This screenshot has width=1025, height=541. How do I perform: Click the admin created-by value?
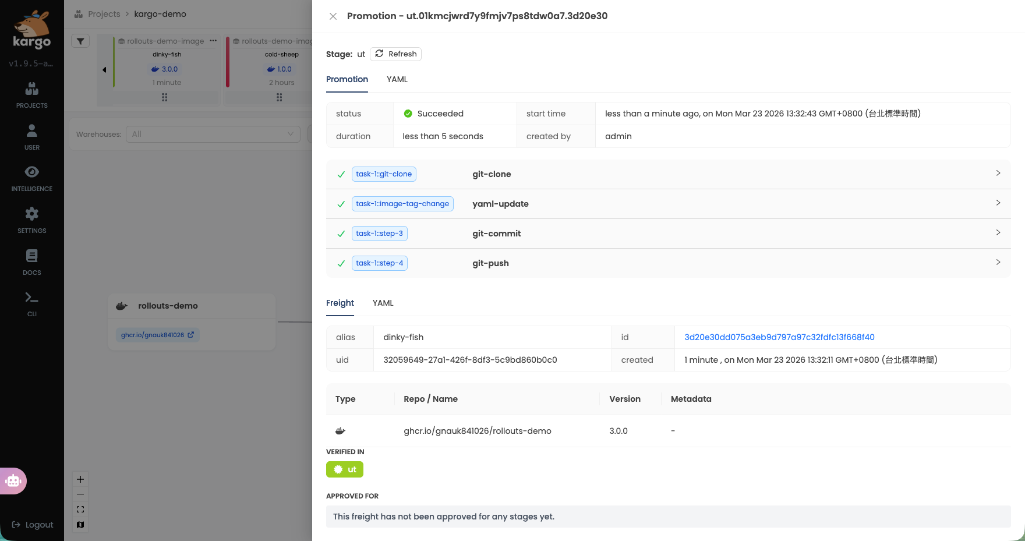pyautogui.click(x=618, y=136)
